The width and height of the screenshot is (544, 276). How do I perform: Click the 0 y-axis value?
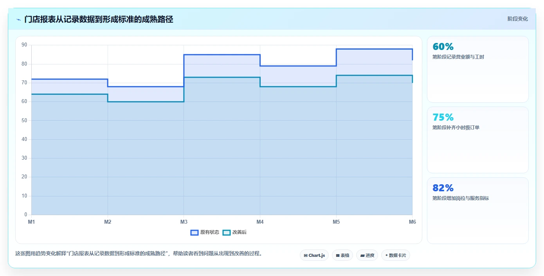click(x=26, y=215)
